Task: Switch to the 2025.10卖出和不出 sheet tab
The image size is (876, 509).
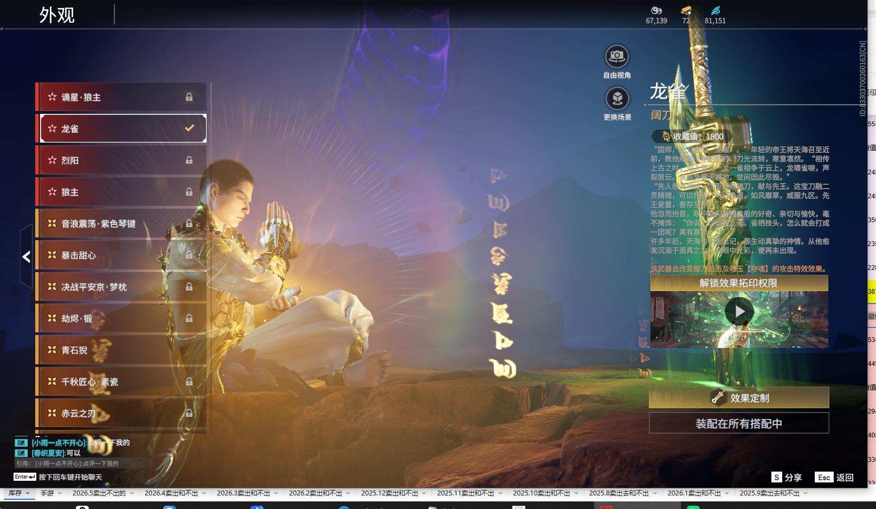Action: tap(542, 493)
